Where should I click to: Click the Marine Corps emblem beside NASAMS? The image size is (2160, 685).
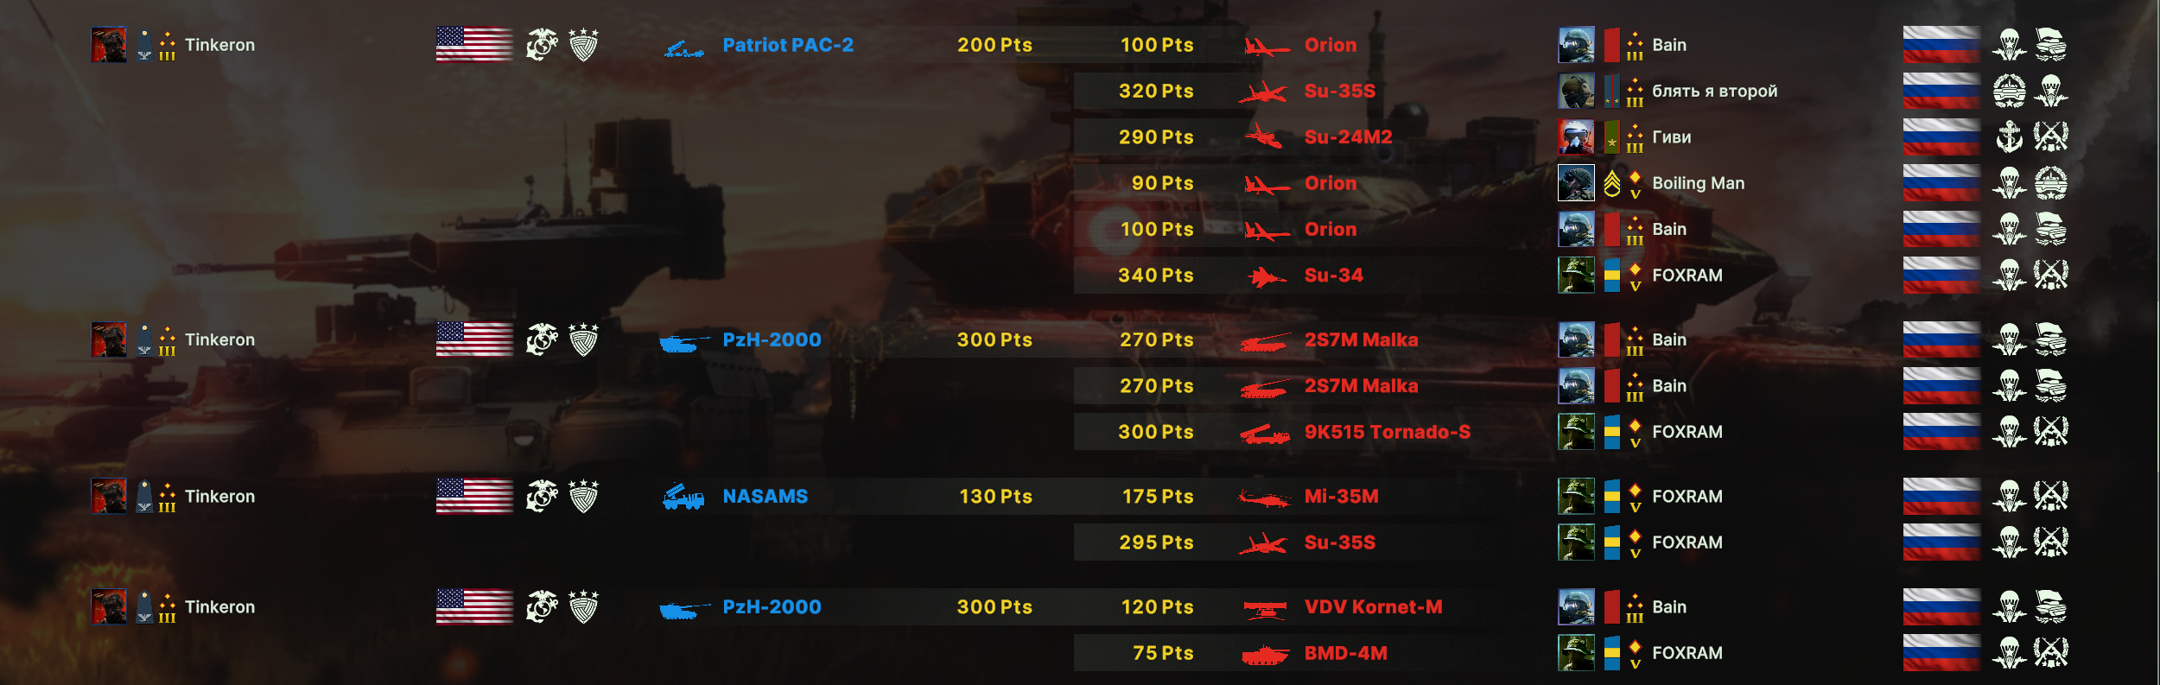(x=543, y=496)
